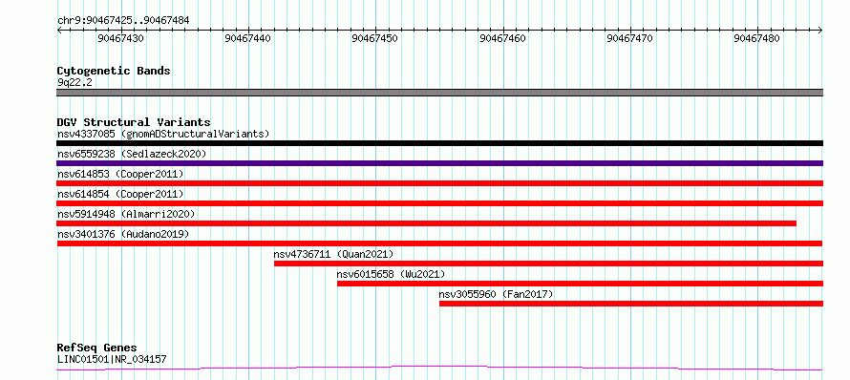Select the black nsv4337085 variant bar
This screenshot has height=380, width=850.
coord(439,143)
